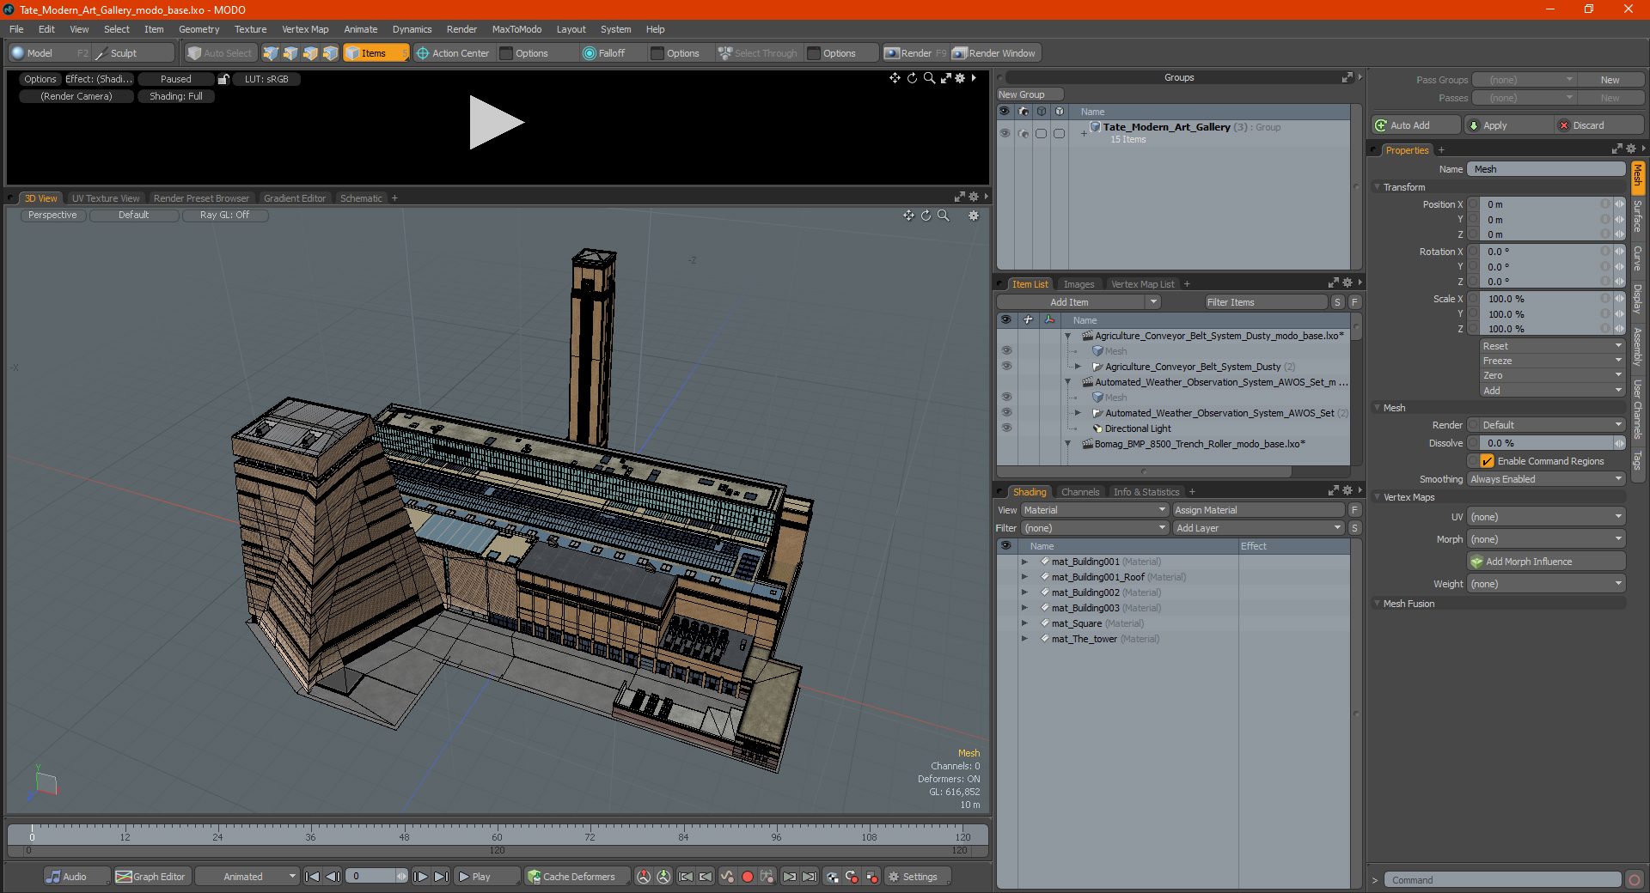The image size is (1650, 893).
Task: Step to next frame
Action: coord(420,877)
